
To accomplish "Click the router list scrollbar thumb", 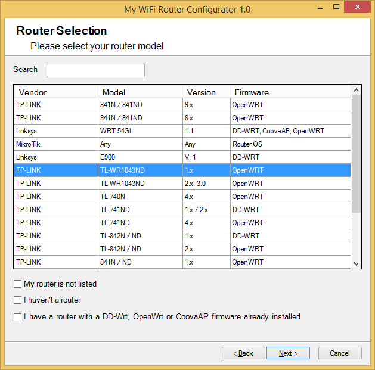I will [356, 154].
